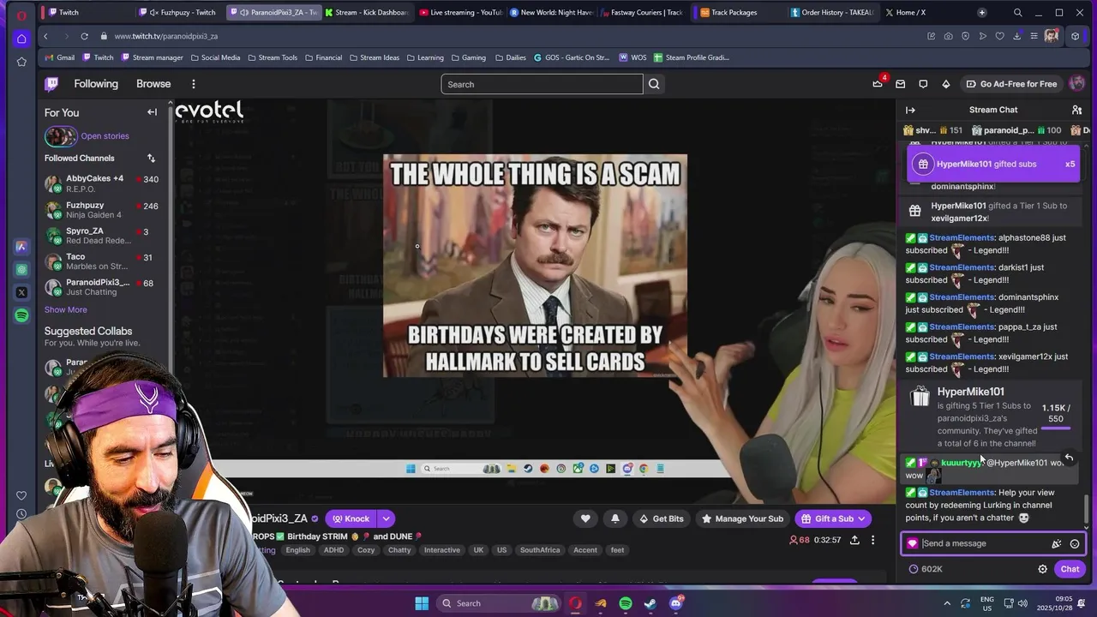Open stream more options three dots
This screenshot has height=617, width=1097.
[872, 540]
